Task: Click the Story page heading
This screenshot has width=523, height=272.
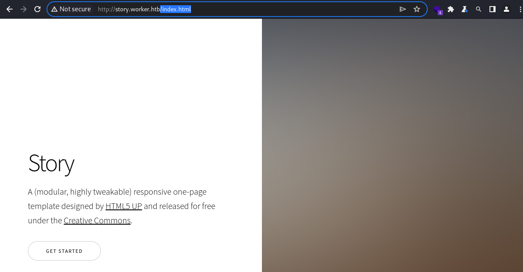Action: click(51, 163)
